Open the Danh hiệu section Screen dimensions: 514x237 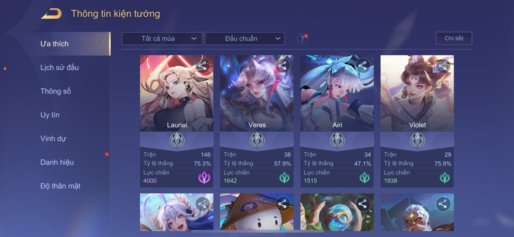57,162
